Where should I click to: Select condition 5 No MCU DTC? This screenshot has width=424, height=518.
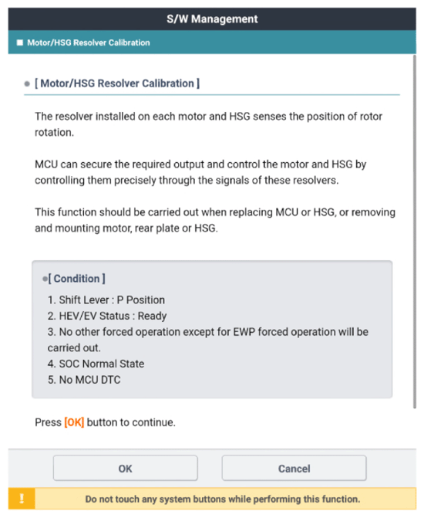click(84, 380)
